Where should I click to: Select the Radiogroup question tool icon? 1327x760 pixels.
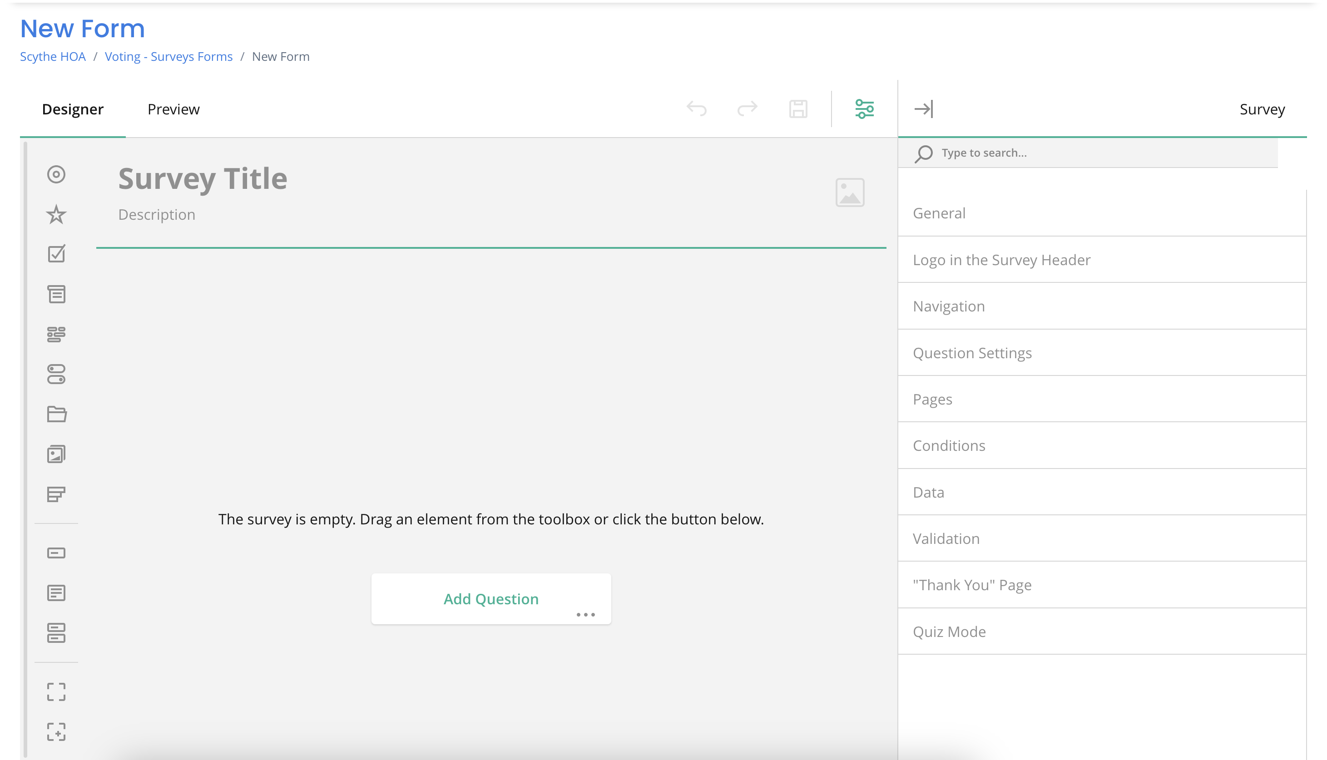click(x=56, y=174)
